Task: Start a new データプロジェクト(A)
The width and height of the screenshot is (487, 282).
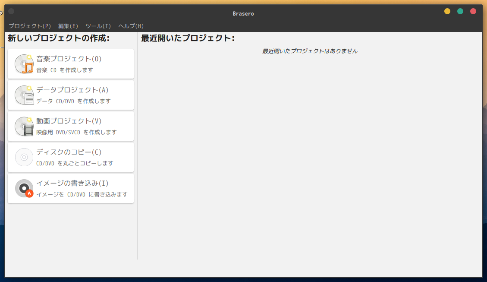Action: pos(71,95)
